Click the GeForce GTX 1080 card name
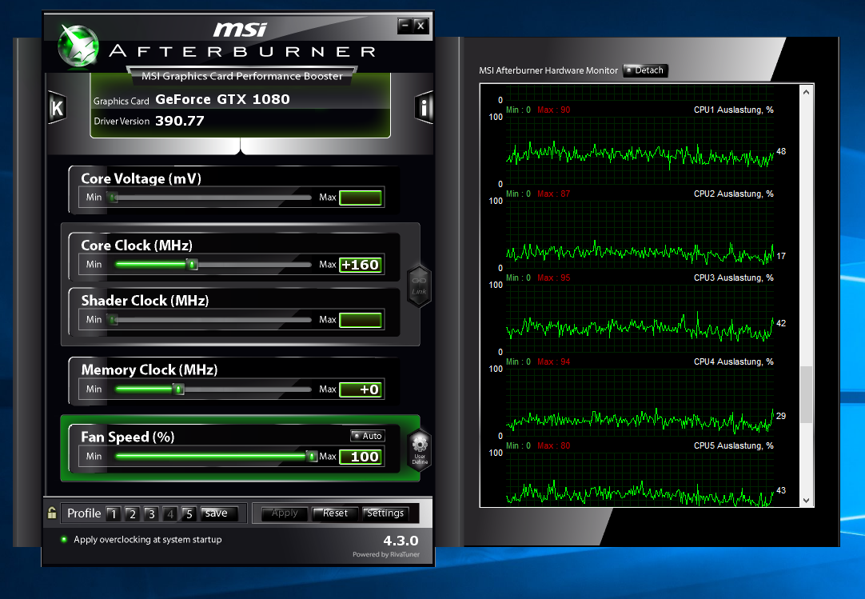This screenshot has width=865, height=599. (222, 99)
